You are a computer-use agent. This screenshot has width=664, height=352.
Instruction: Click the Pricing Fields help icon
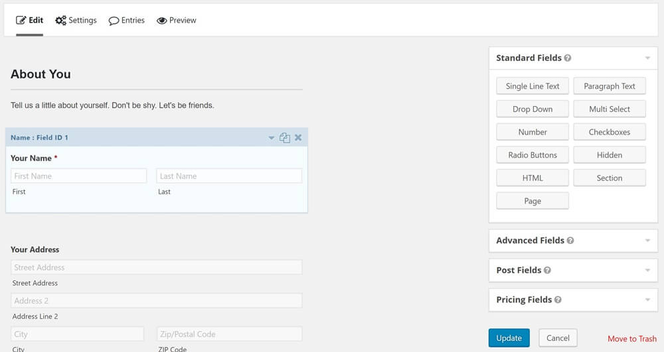(558, 300)
